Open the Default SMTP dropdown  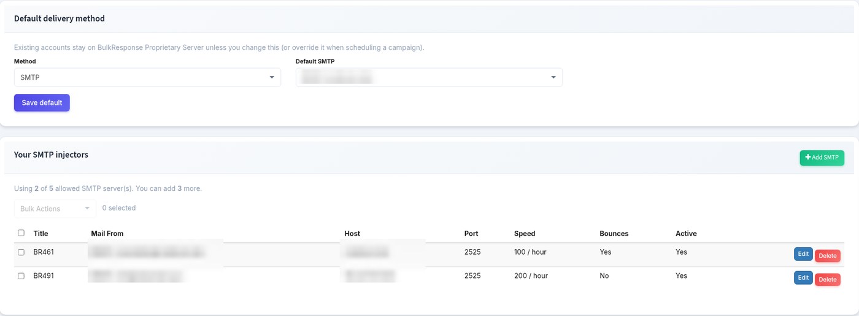pyautogui.click(x=429, y=77)
